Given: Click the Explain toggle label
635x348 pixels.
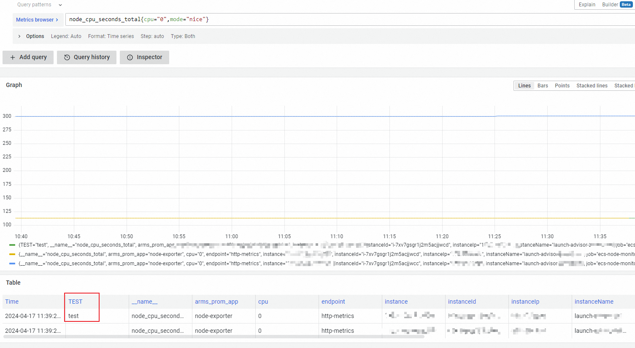Looking at the screenshot, I should coord(587,5).
